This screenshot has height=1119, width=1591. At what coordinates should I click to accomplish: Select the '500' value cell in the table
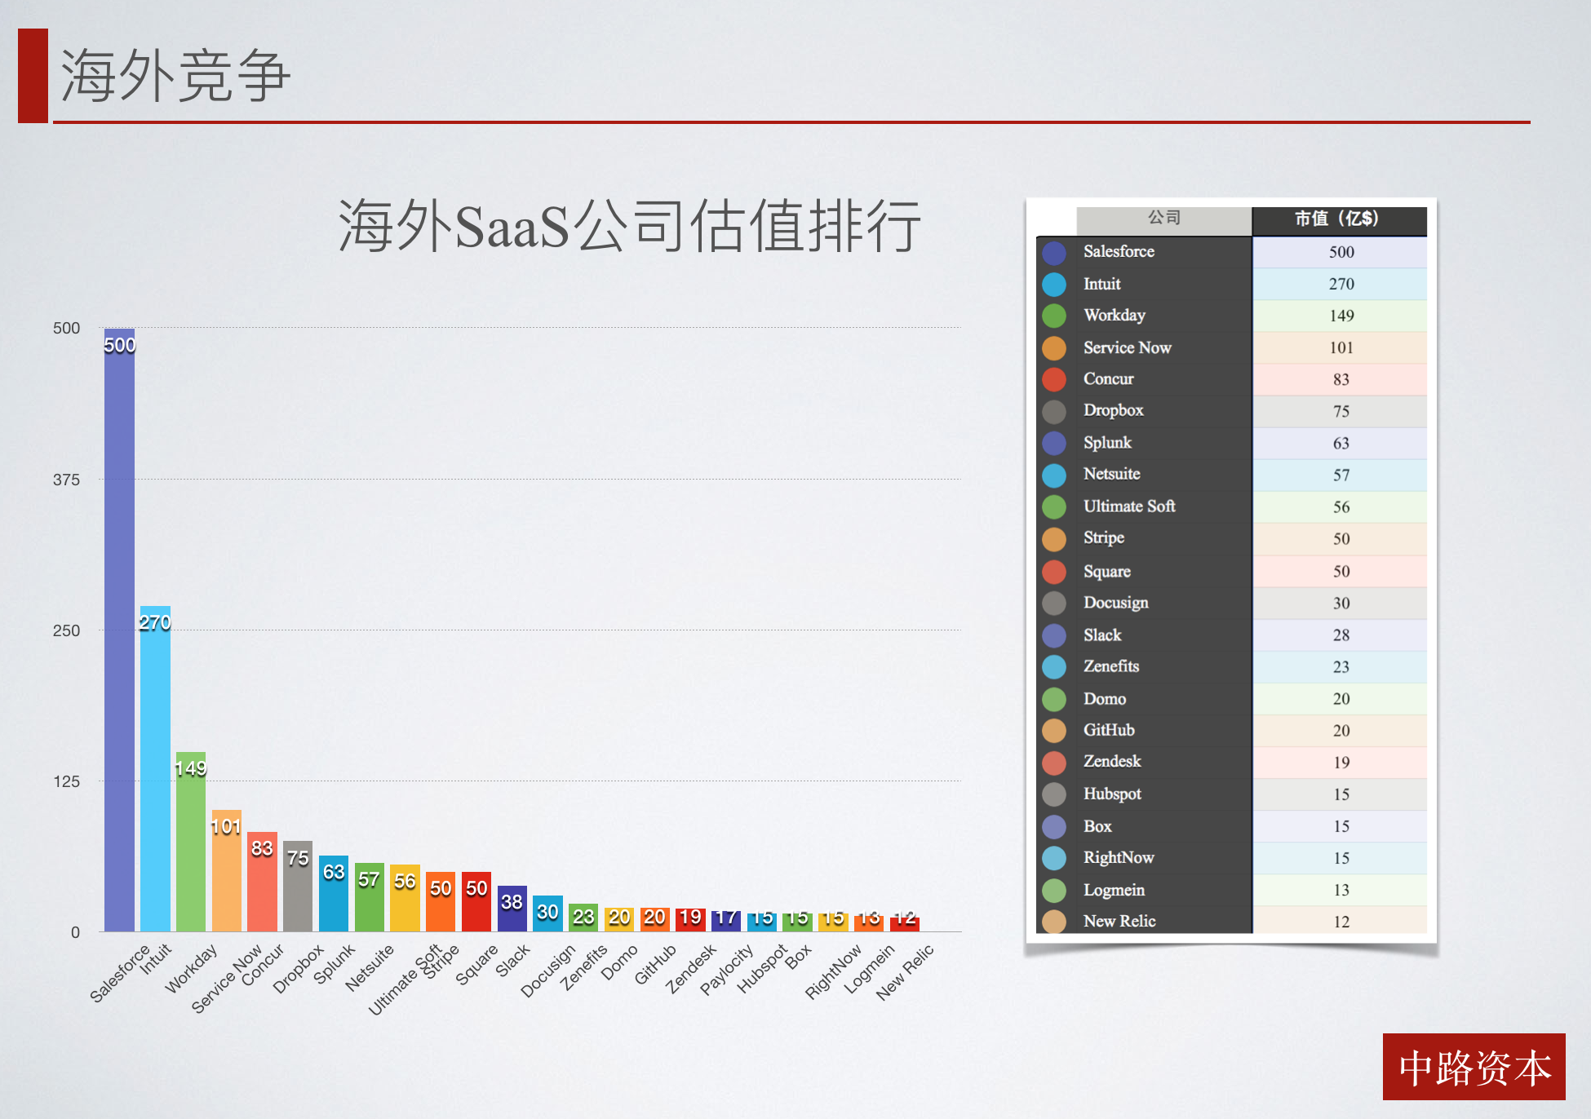coord(1340,253)
